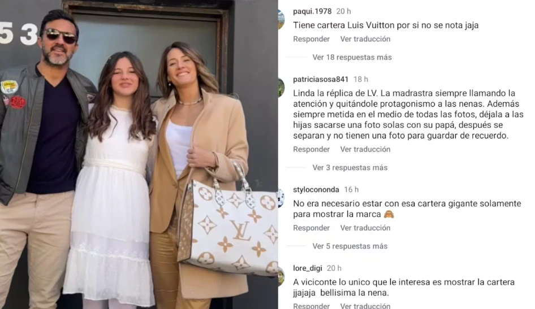Open patriciasosa841 profile avatar
This screenshot has height=309, width=535.
point(282,88)
